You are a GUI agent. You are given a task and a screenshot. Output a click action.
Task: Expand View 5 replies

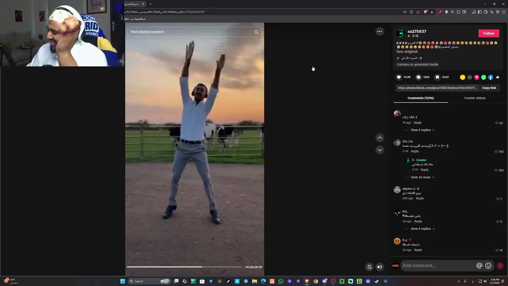click(x=423, y=130)
